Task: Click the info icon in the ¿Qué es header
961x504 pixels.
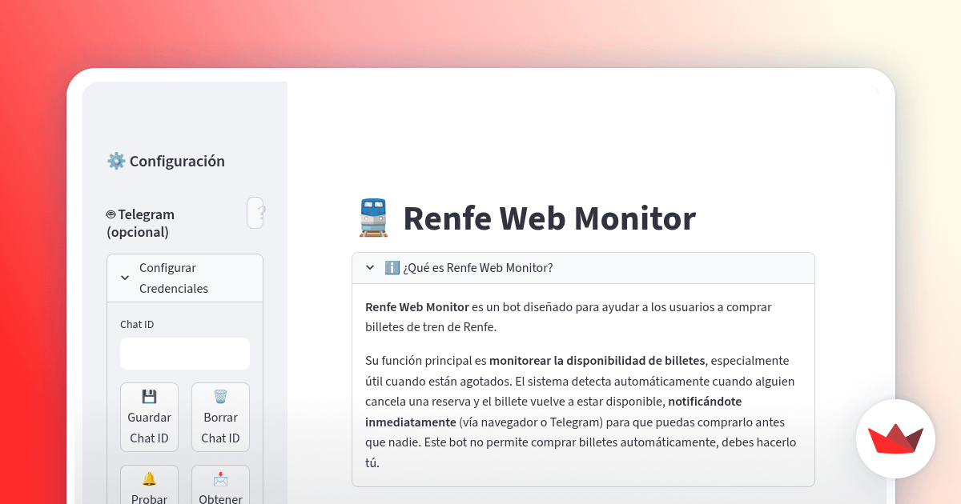Action: (x=392, y=267)
